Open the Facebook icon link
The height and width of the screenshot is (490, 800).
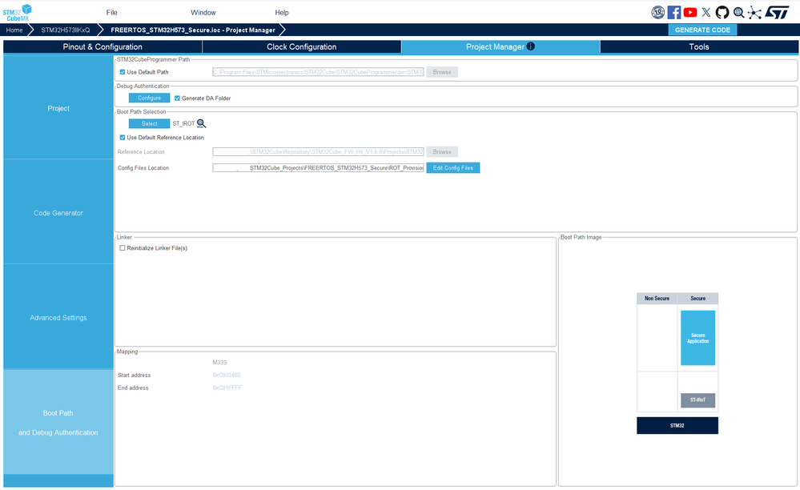(674, 12)
